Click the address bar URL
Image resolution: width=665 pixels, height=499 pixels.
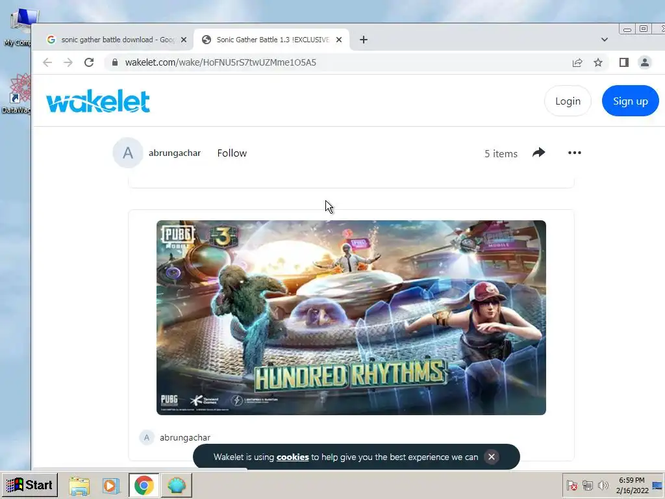pyautogui.click(x=221, y=63)
